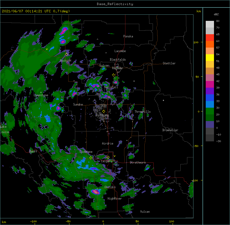Click the dark gray swatch at -10 dBZ
230x225 pixels.
click(x=210, y=138)
